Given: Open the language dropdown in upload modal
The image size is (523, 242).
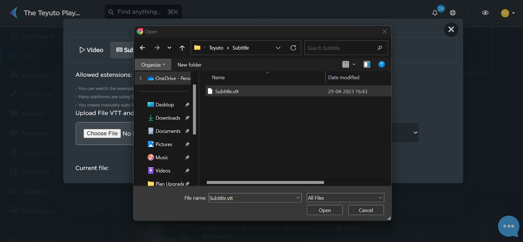Looking at the screenshot, I should tap(415, 132).
